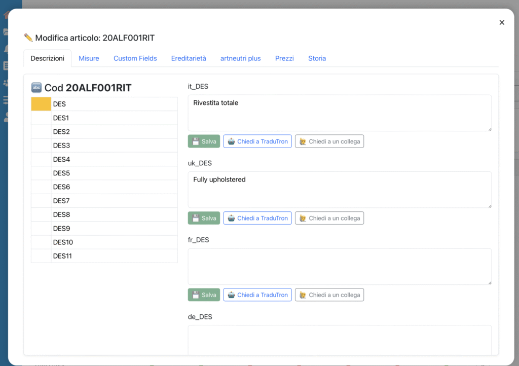Image resolution: width=519 pixels, height=366 pixels.
Task: Click into the fr_DES text area
Action: click(340, 266)
